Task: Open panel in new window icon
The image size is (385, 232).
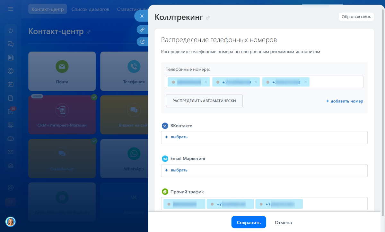Action: point(142,42)
